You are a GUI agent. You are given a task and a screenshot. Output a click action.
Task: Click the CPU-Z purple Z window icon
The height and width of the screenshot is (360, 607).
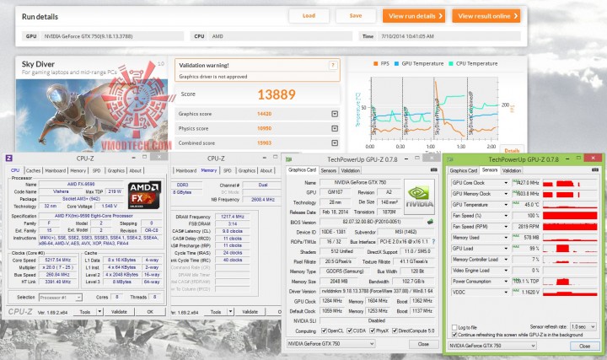point(9,158)
